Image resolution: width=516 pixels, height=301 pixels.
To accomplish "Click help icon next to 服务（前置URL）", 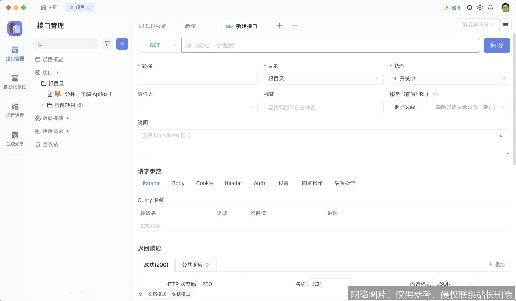I will click(x=435, y=95).
